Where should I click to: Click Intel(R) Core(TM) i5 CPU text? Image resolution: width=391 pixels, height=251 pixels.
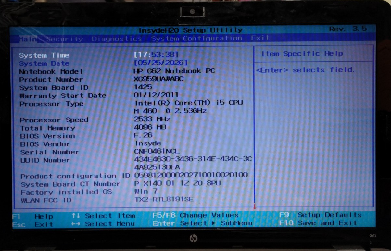click(x=189, y=103)
